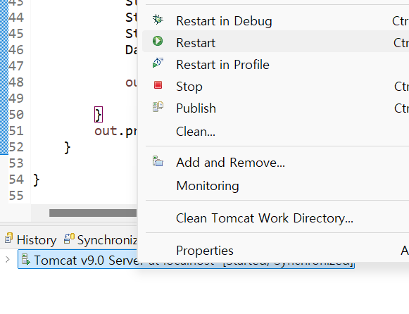The image size is (409, 314).
Task: Click the History tab icon
Action: (x=8, y=238)
